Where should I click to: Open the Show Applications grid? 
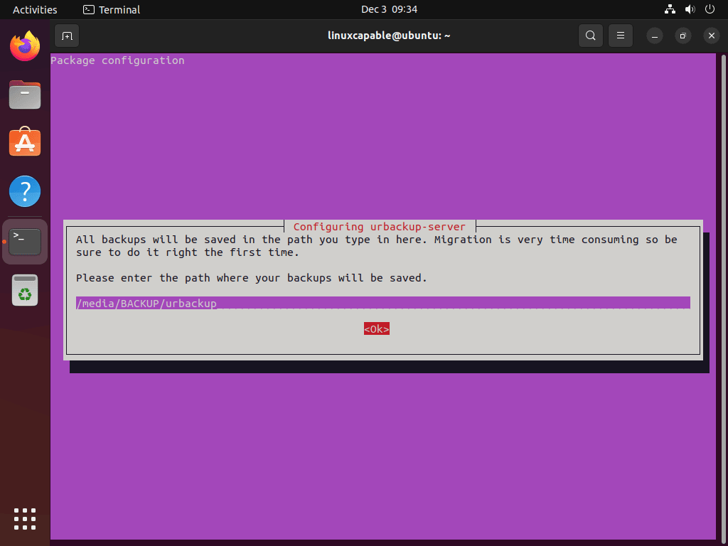tap(25, 519)
